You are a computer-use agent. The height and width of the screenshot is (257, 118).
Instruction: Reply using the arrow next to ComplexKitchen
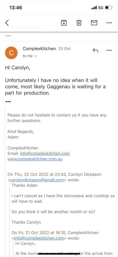click(95, 50)
